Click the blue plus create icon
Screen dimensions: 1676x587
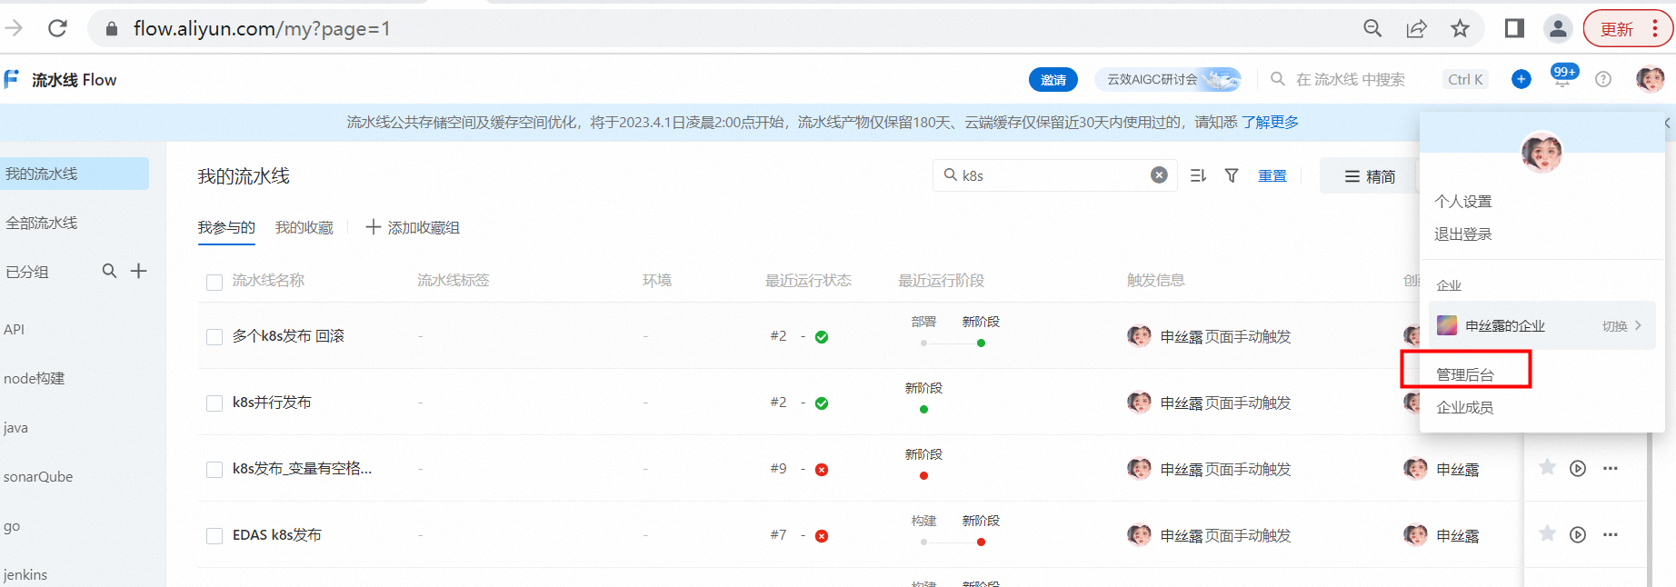1521,79
